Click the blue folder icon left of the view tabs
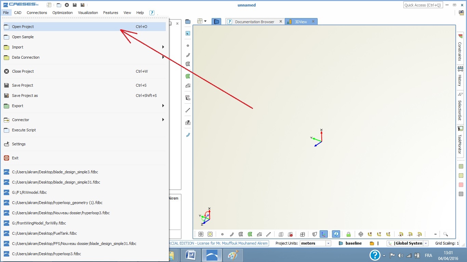This screenshot has height=262, width=467. click(x=188, y=21)
